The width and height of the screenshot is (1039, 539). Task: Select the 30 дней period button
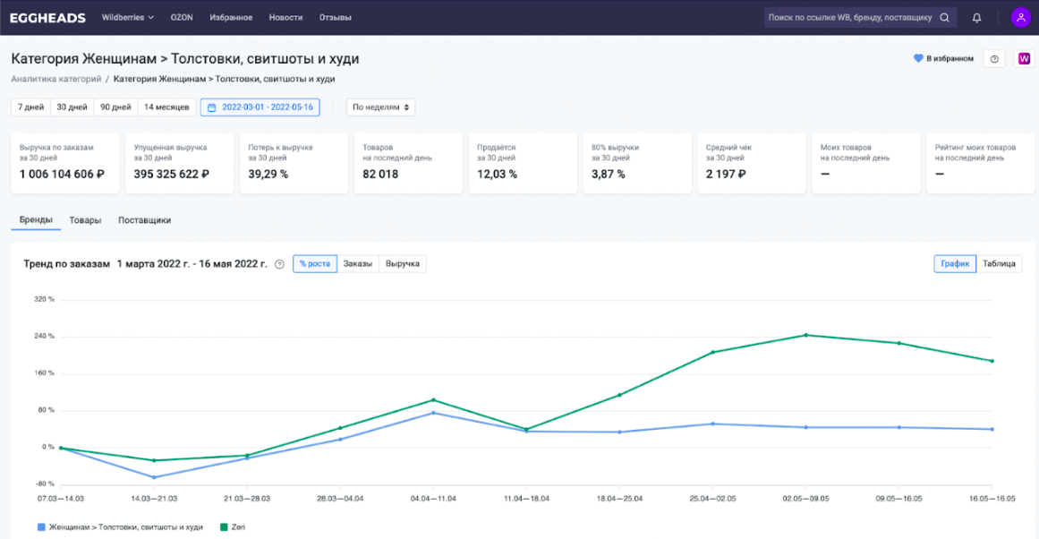coord(72,107)
